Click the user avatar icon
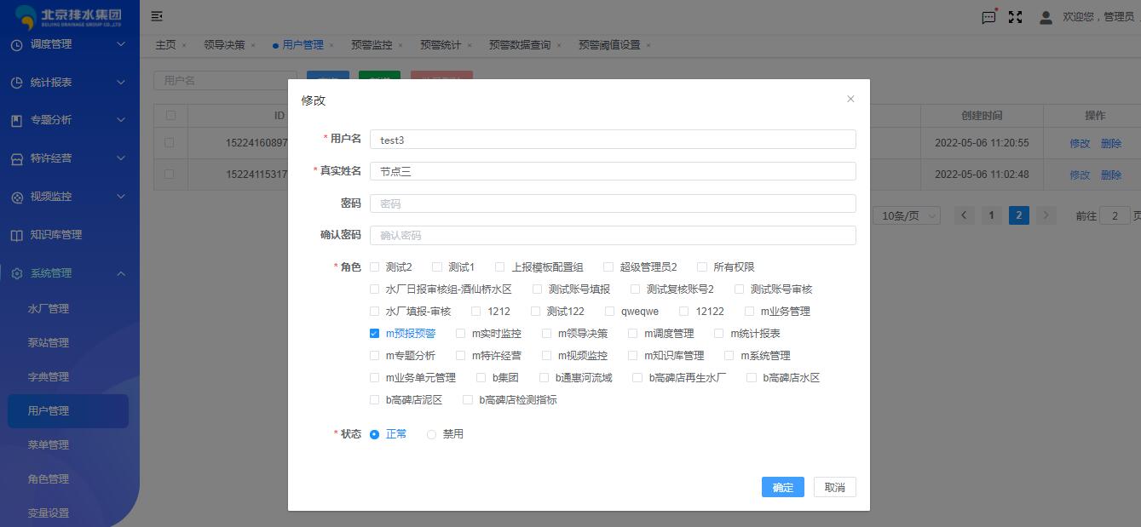 click(x=1046, y=17)
